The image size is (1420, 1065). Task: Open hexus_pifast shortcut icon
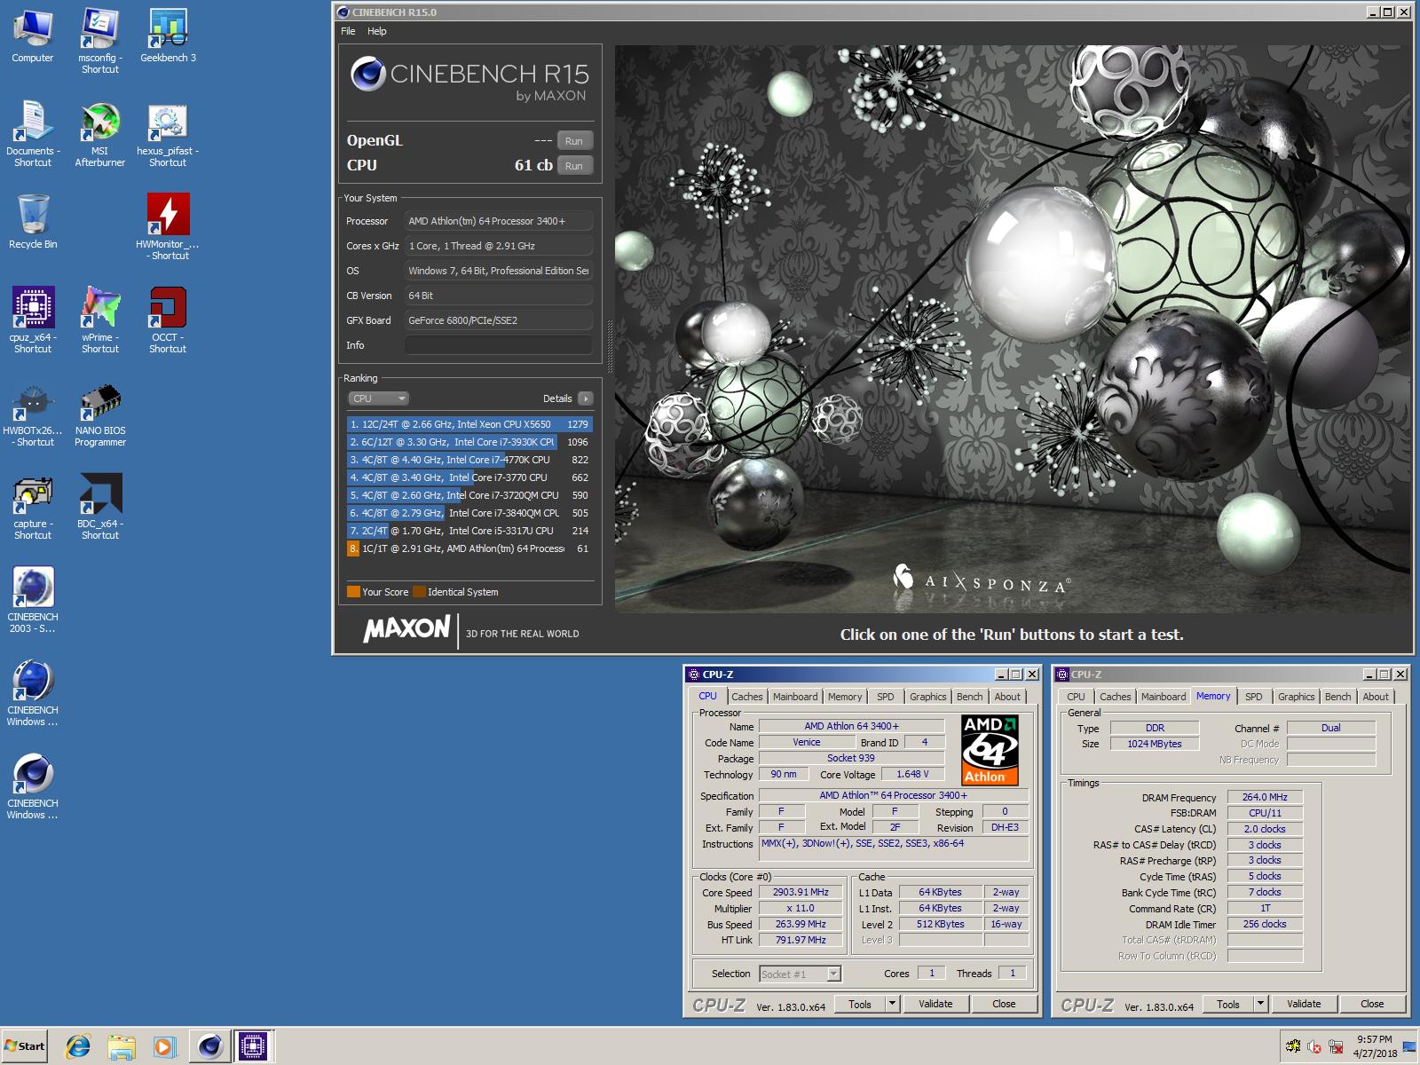[168, 134]
